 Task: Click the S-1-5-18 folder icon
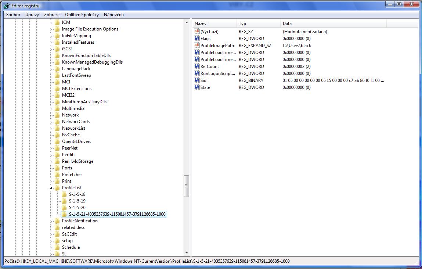[x=64, y=194]
